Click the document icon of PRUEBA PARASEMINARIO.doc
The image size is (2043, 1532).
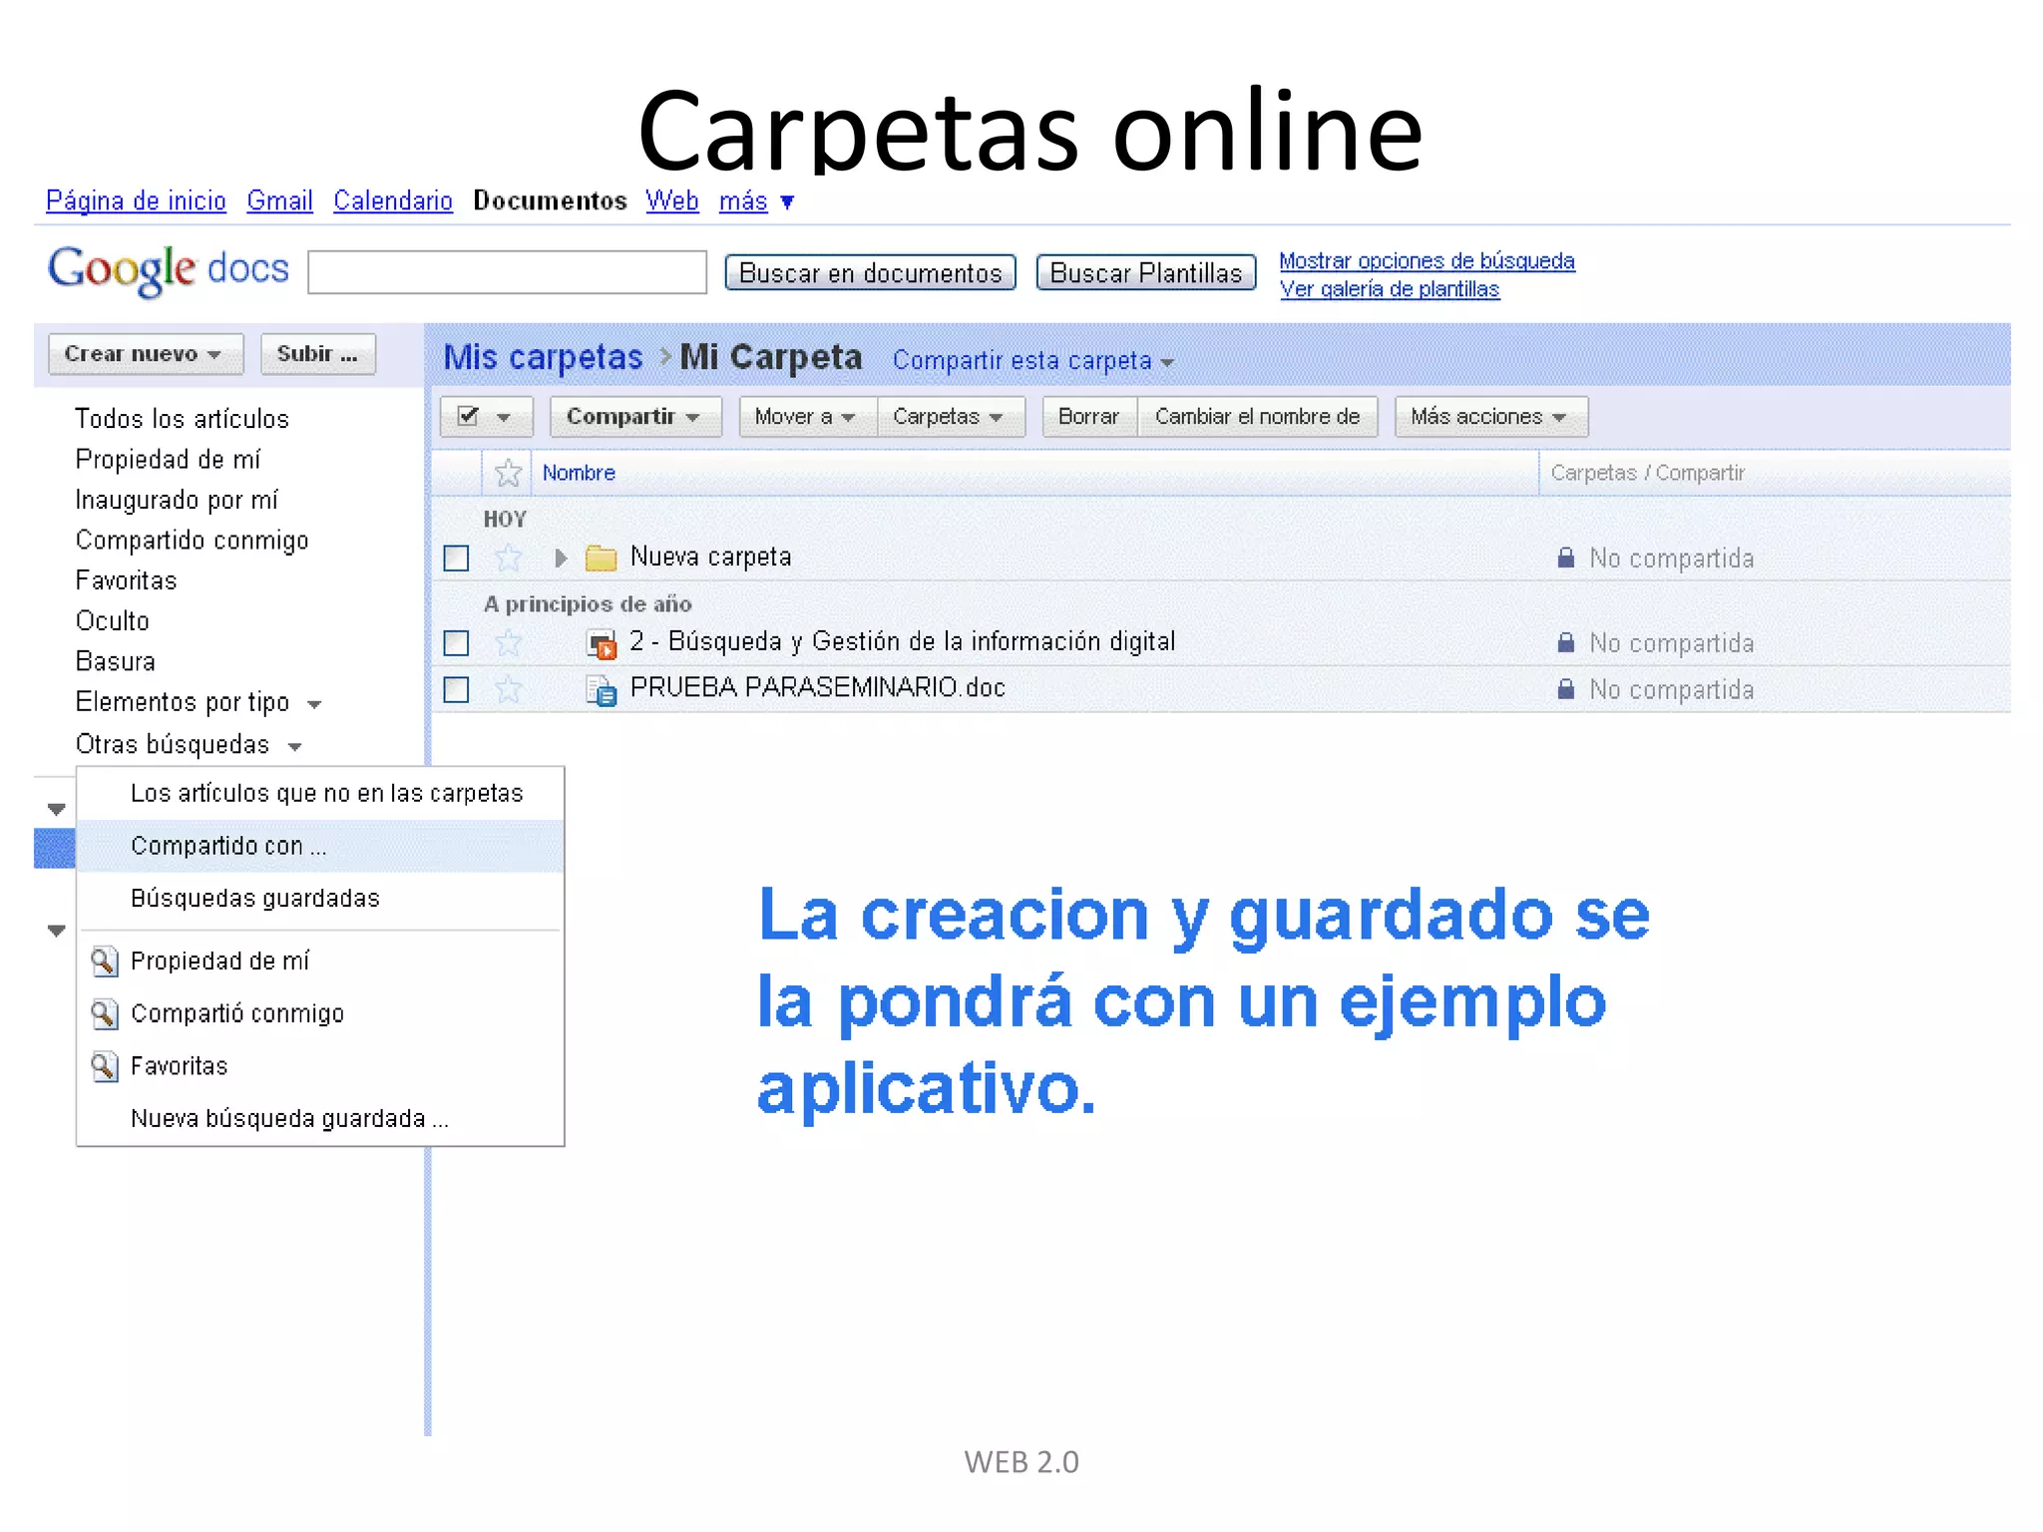pos(601,690)
